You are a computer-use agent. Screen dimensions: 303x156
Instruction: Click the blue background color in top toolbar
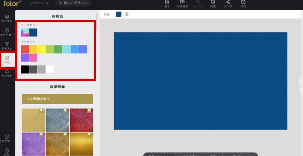[x=119, y=14]
